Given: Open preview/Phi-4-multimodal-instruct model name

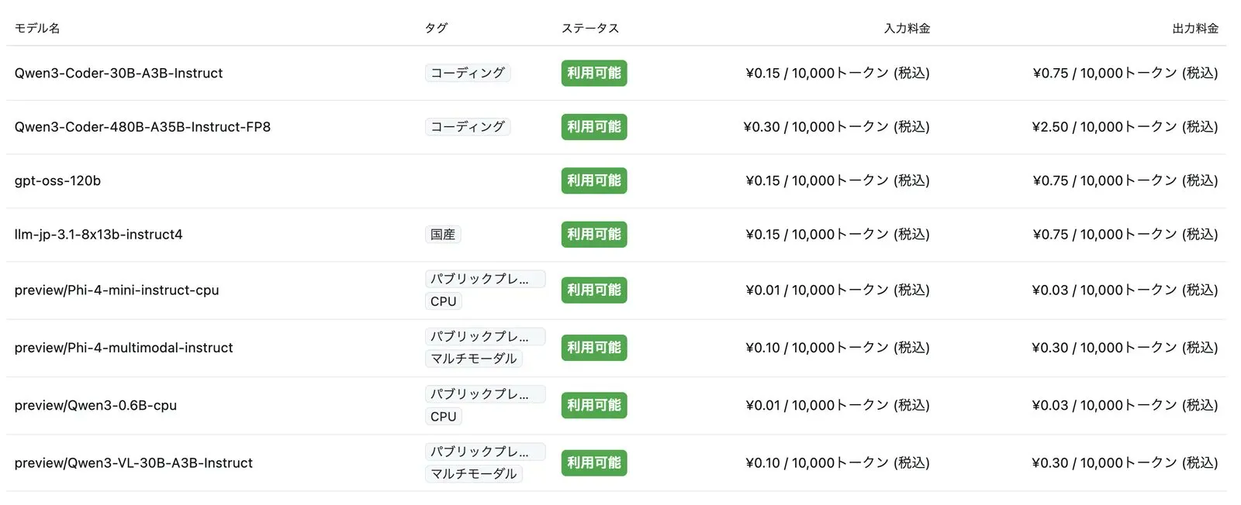Looking at the screenshot, I should tap(123, 349).
